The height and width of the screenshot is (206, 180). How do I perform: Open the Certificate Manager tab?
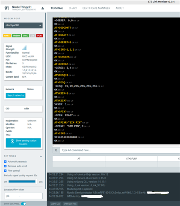click(x=96, y=8)
